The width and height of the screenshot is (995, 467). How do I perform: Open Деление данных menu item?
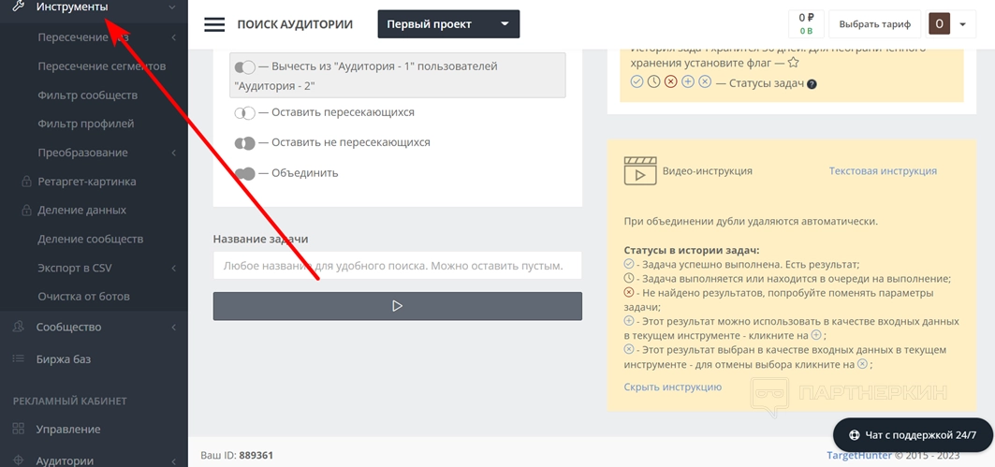click(x=81, y=210)
